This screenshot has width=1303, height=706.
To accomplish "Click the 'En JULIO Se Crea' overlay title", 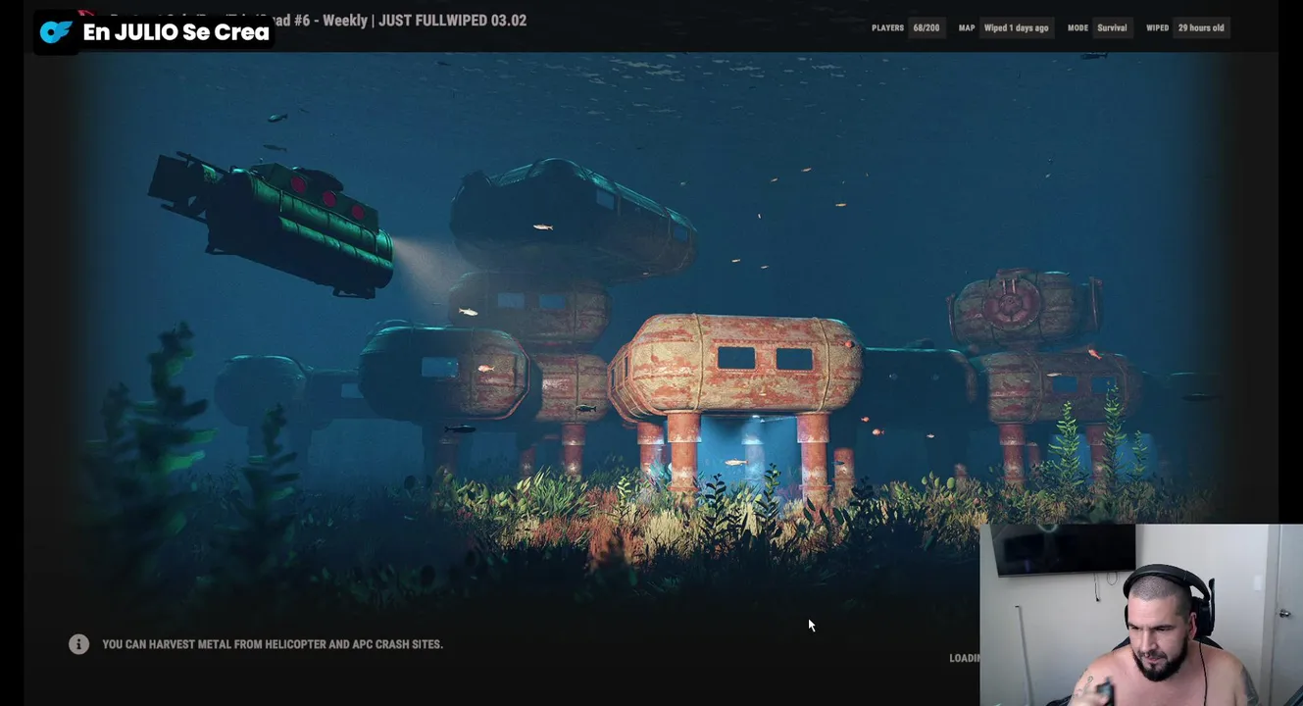I will [x=175, y=31].
